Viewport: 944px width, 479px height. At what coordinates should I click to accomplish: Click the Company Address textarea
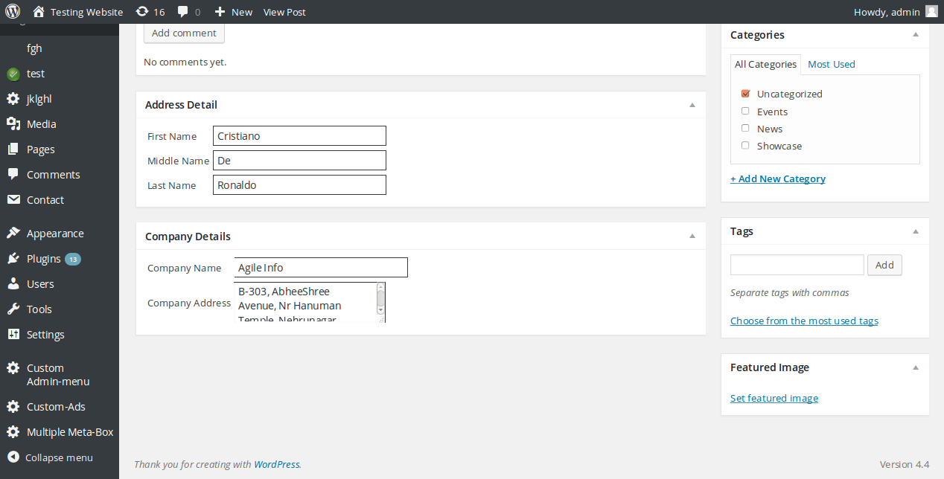click(310, 303)
